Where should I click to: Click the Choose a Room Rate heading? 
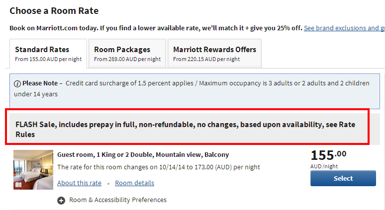54,11
